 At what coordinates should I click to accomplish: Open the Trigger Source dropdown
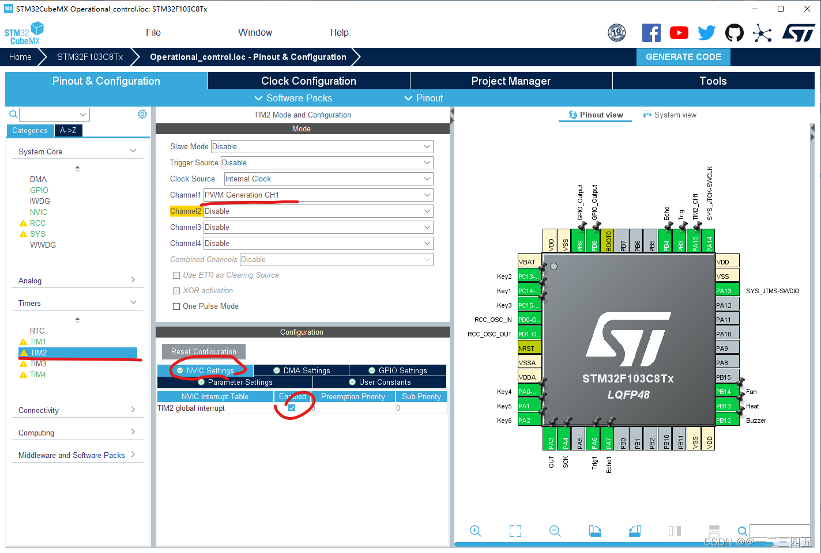click(327, 163)
